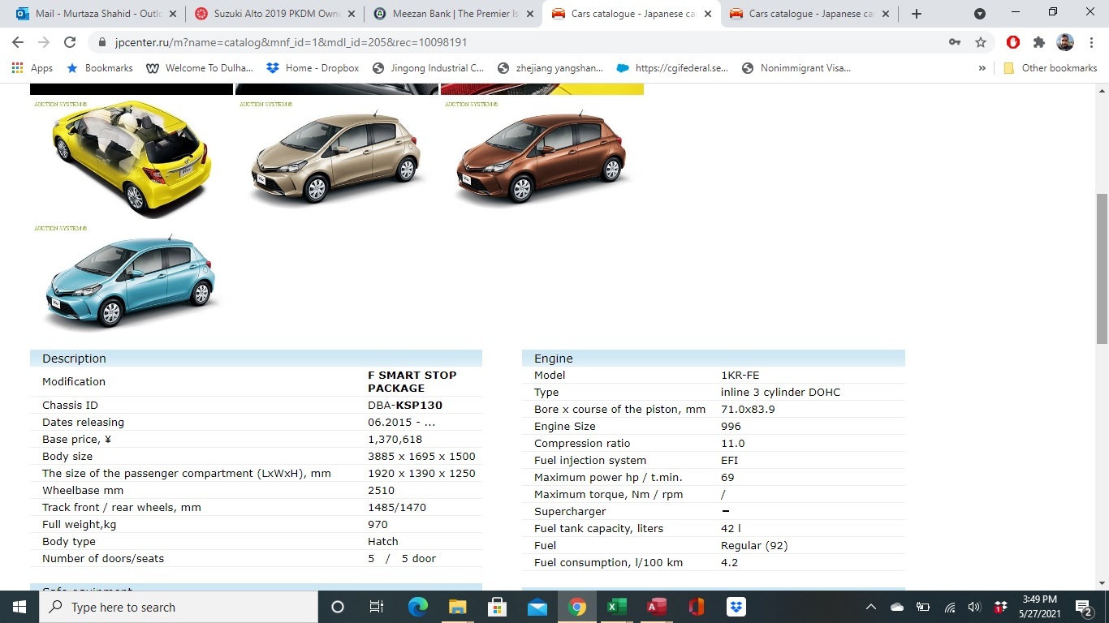Select base price value 1,370,618

(395, 439)
